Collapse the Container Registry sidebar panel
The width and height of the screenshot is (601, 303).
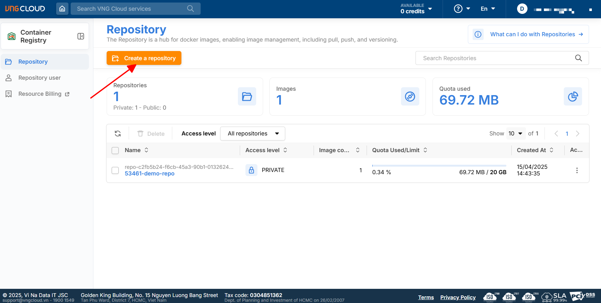(x=81, y=36)
